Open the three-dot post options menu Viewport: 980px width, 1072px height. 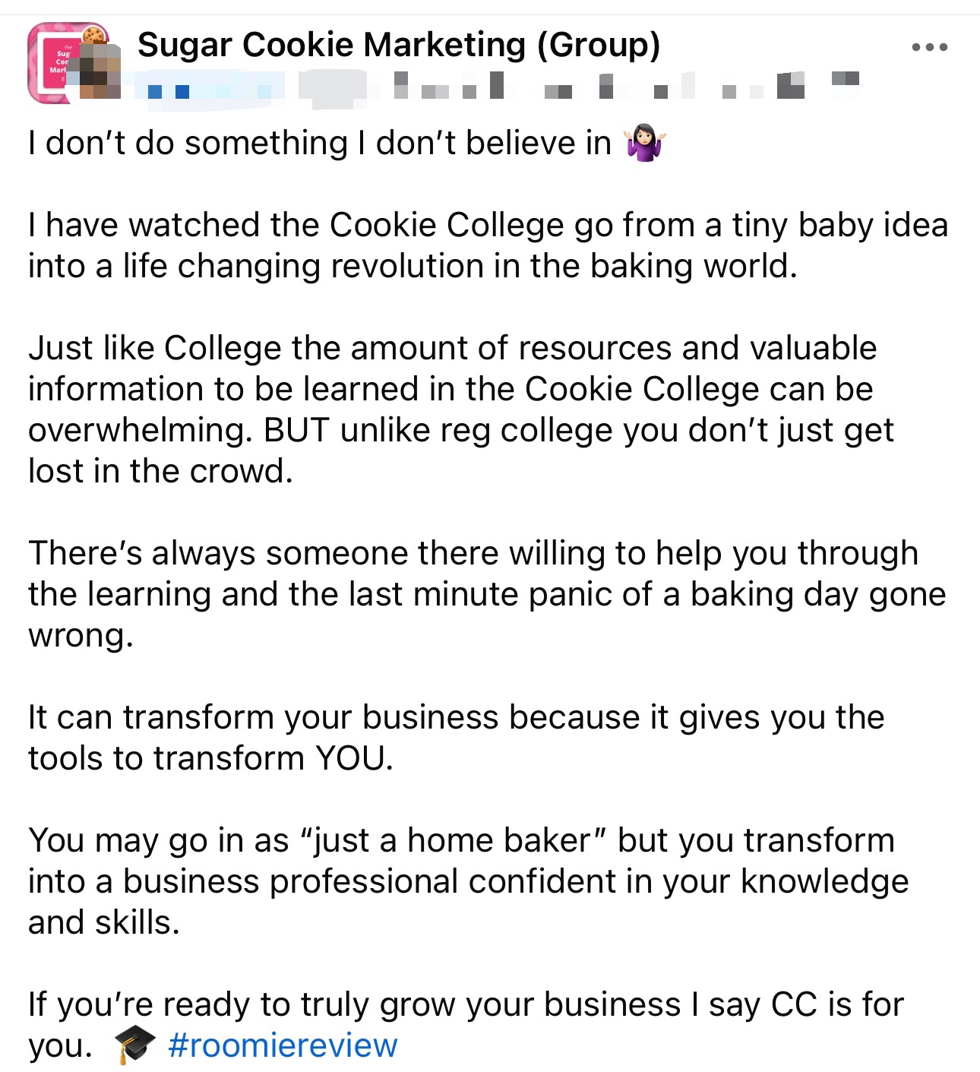(x=929, y=47)
